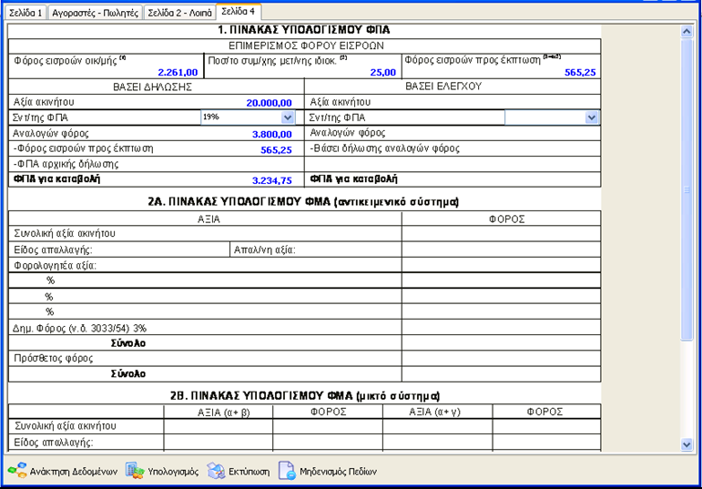Viewport: 702px width, 489px height.
Task: Click the Απαλ/νη αξία label
Action: click(265, 250)
